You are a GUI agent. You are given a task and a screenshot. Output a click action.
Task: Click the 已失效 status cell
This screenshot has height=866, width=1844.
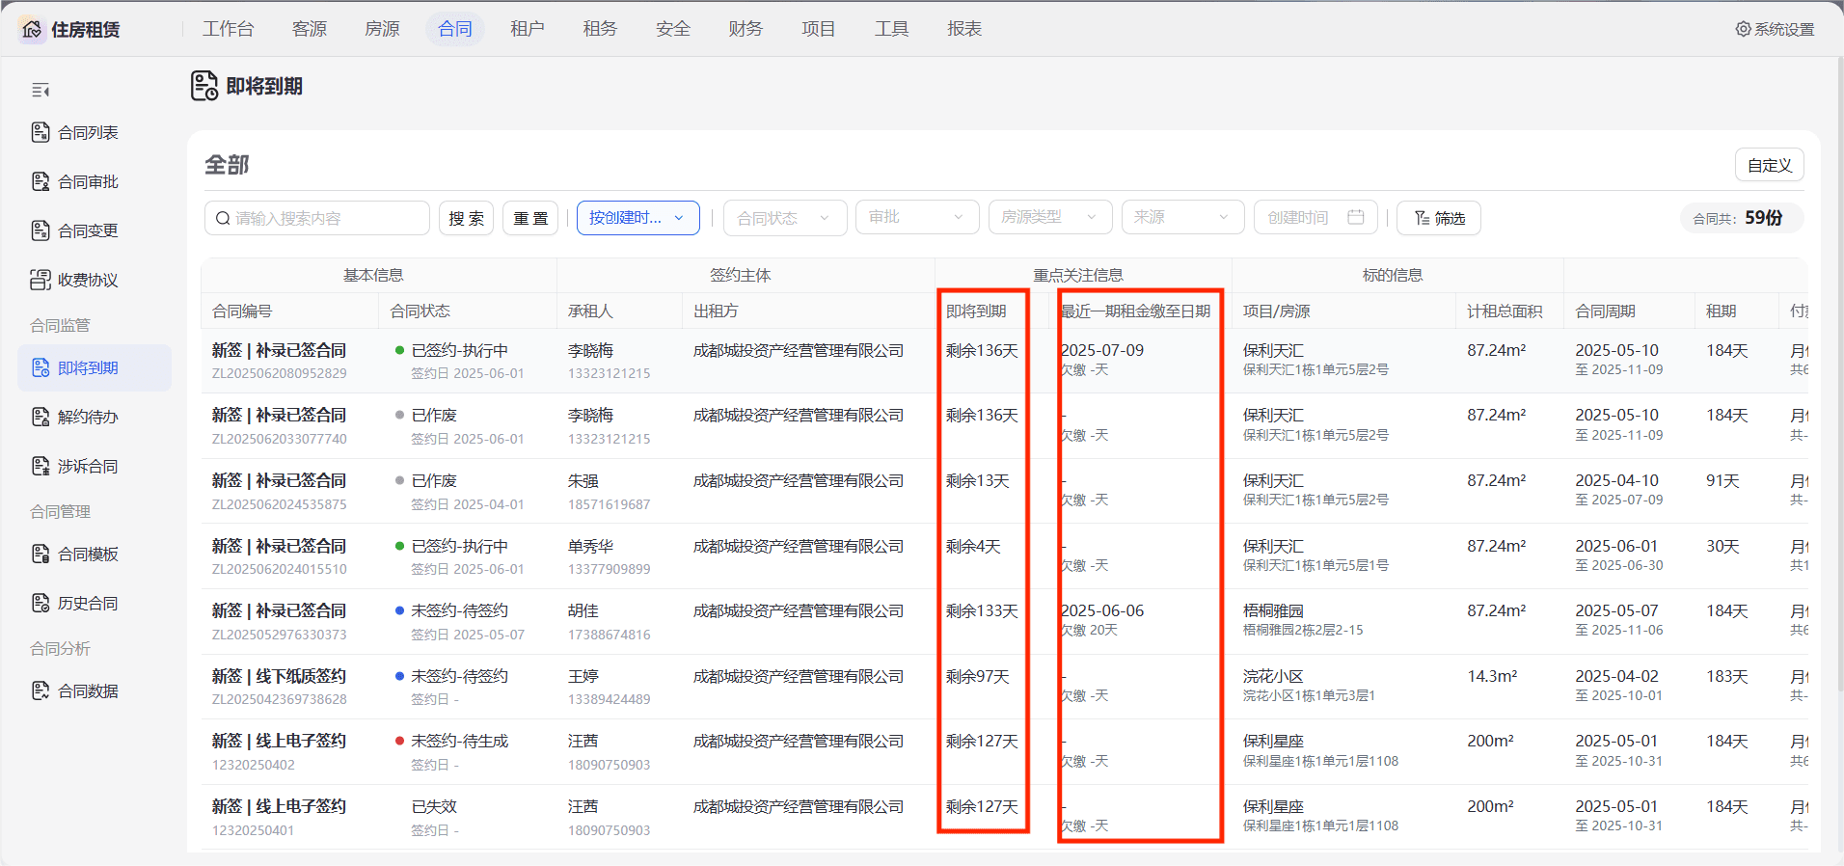tap(434, 806)
